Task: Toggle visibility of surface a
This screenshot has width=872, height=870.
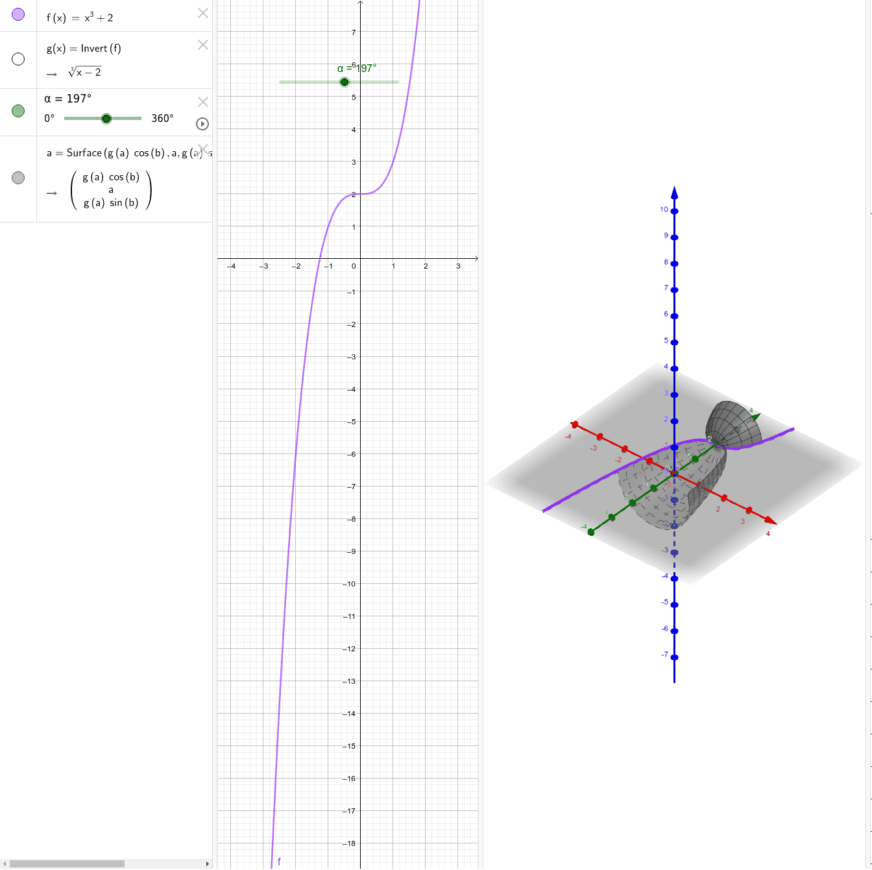Action: tap(18, 178)
